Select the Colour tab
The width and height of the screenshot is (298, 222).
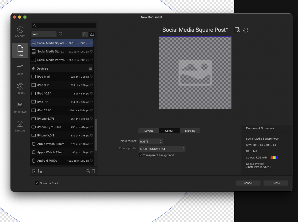coord(169,131)
